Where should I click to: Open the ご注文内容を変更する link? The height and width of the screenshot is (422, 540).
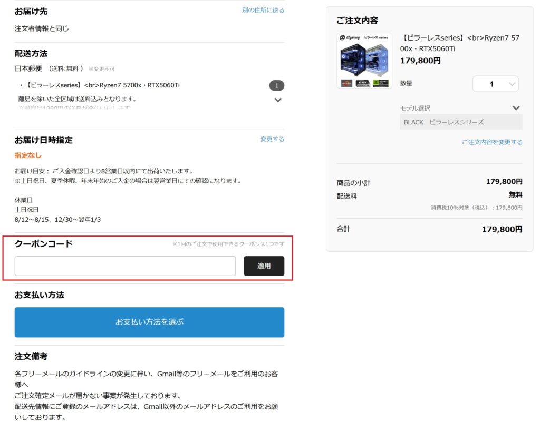click(492, 142)
